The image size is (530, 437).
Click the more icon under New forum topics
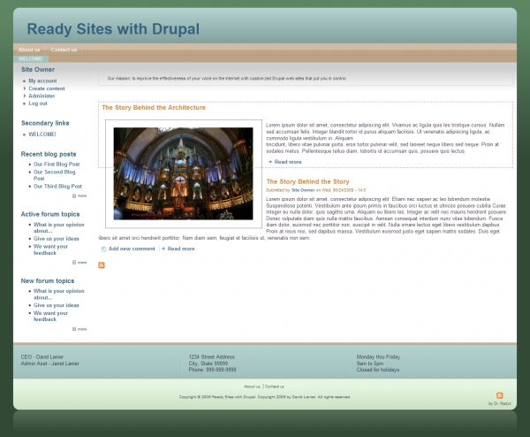[74, 328]
